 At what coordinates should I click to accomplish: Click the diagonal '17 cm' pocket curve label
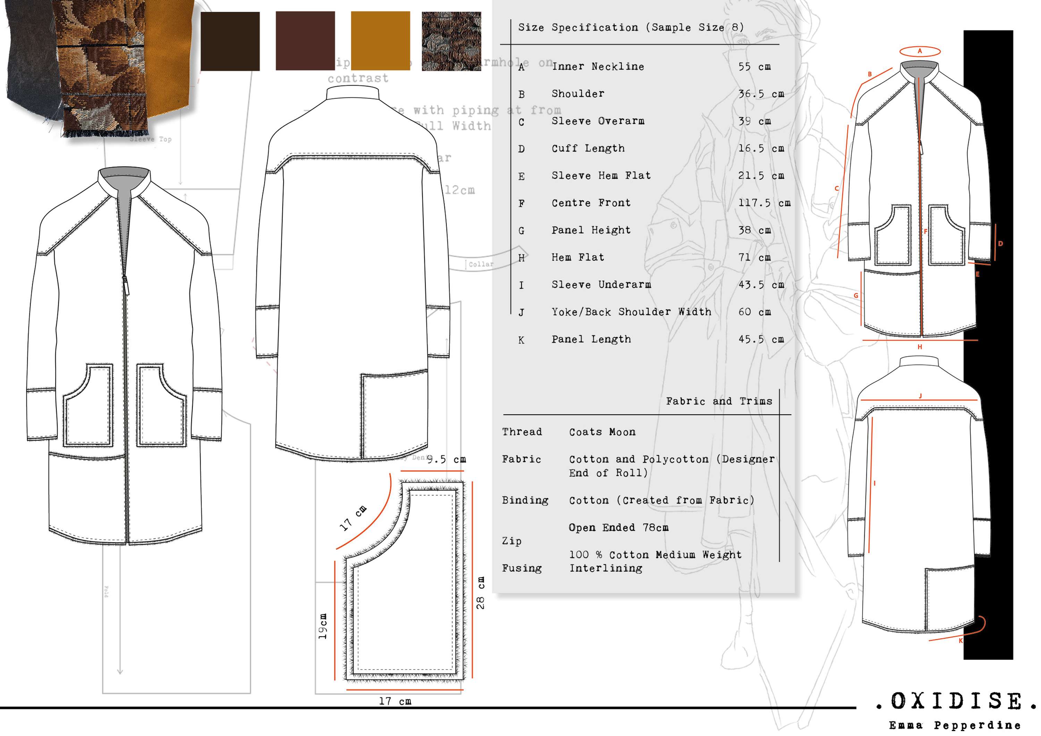(353, 517)
